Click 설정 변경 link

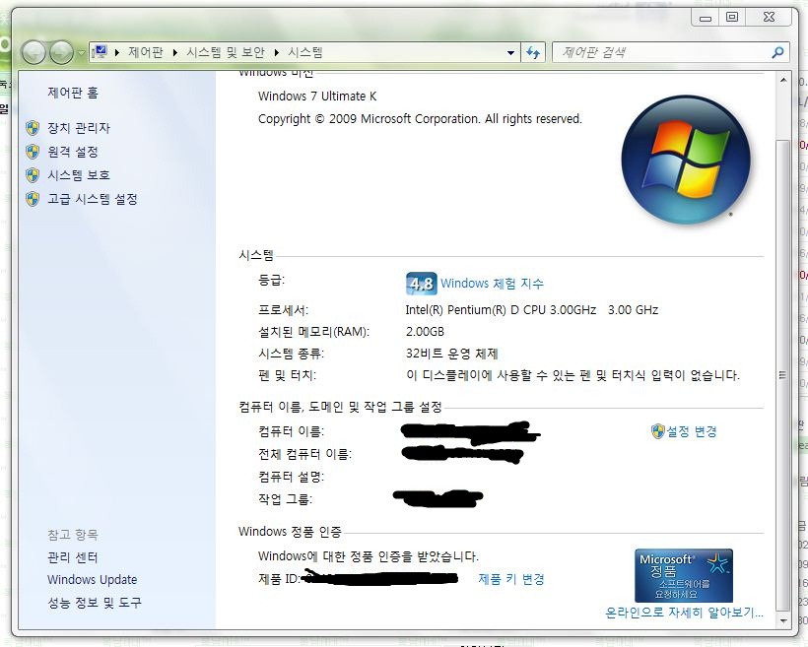pos(692,431)
